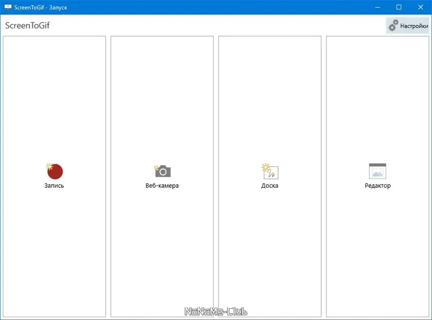Close the ScreenToGif window
Screen dimensions: 432x320
point(421,7)
